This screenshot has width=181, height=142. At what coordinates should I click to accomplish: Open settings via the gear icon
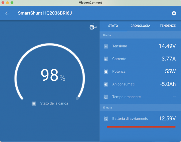(174, 13)
